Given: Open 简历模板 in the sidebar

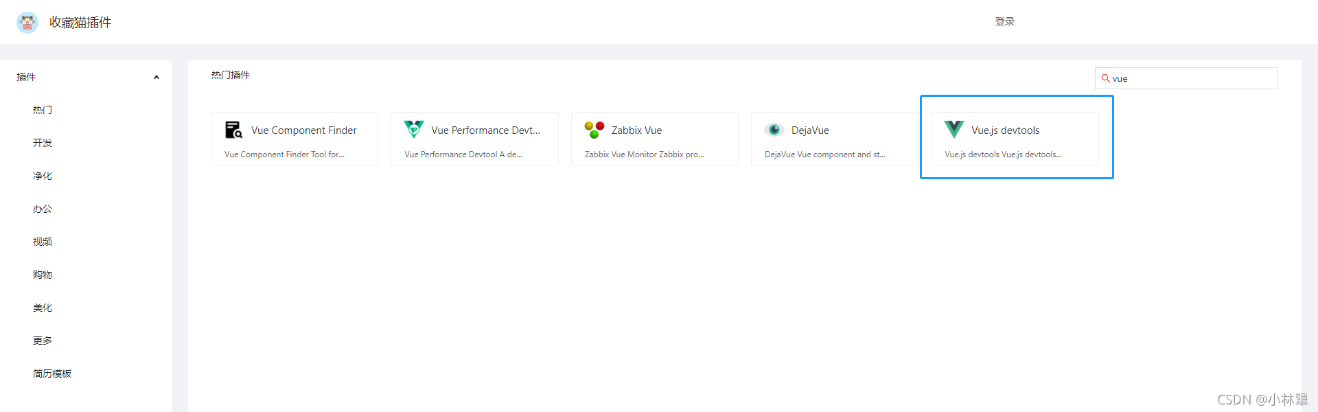Looking at the screenshot, I should 52,374.
